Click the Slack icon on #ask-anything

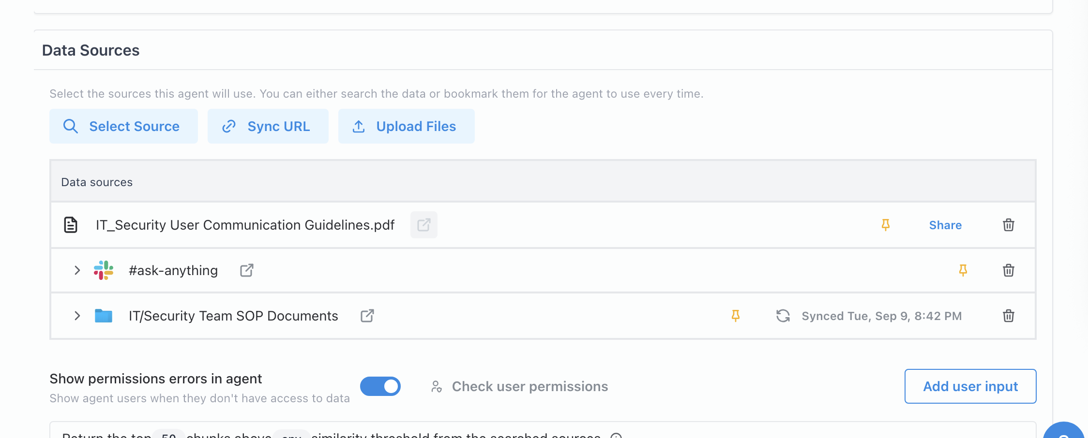[x=103, y=270]
